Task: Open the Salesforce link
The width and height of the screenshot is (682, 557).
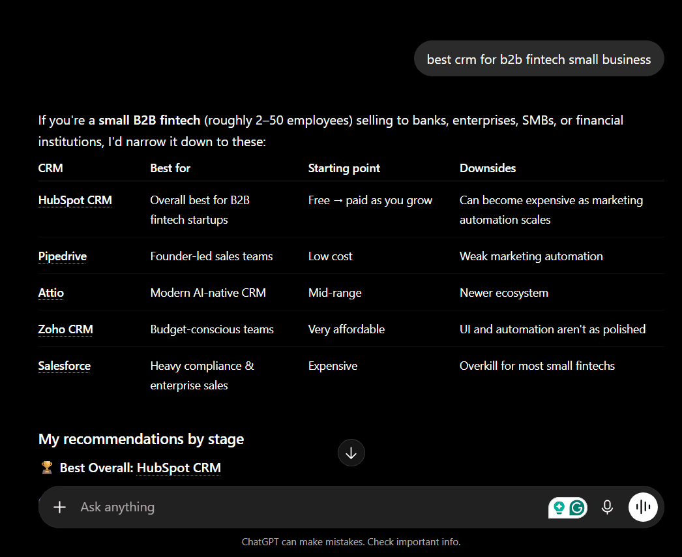Action: pos(65,366)
